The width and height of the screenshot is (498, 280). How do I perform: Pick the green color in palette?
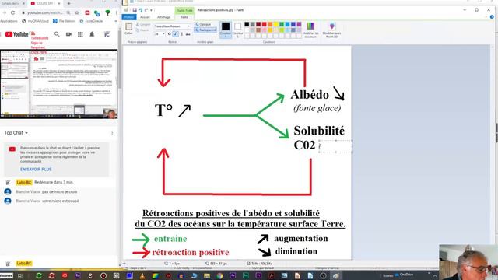point(282,24)
